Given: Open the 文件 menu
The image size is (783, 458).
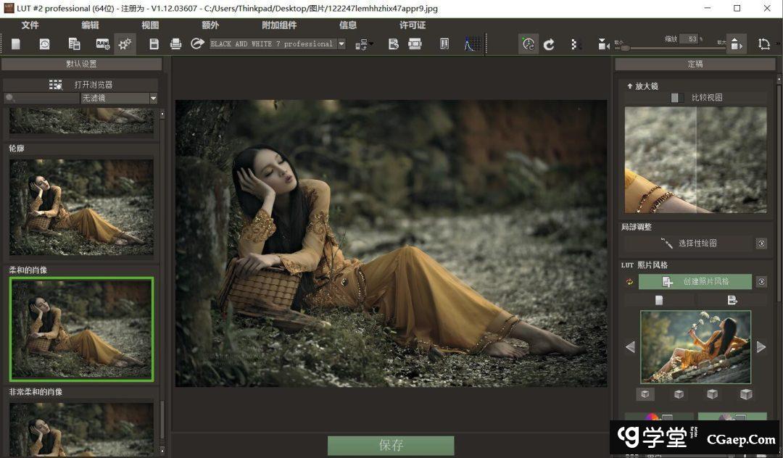Looking at the screenshot, I should pyautogui.click(x=30, y=25).
